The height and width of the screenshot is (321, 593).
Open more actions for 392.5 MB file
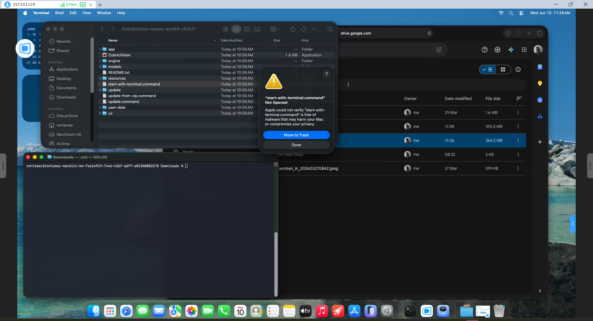[518, 127]
